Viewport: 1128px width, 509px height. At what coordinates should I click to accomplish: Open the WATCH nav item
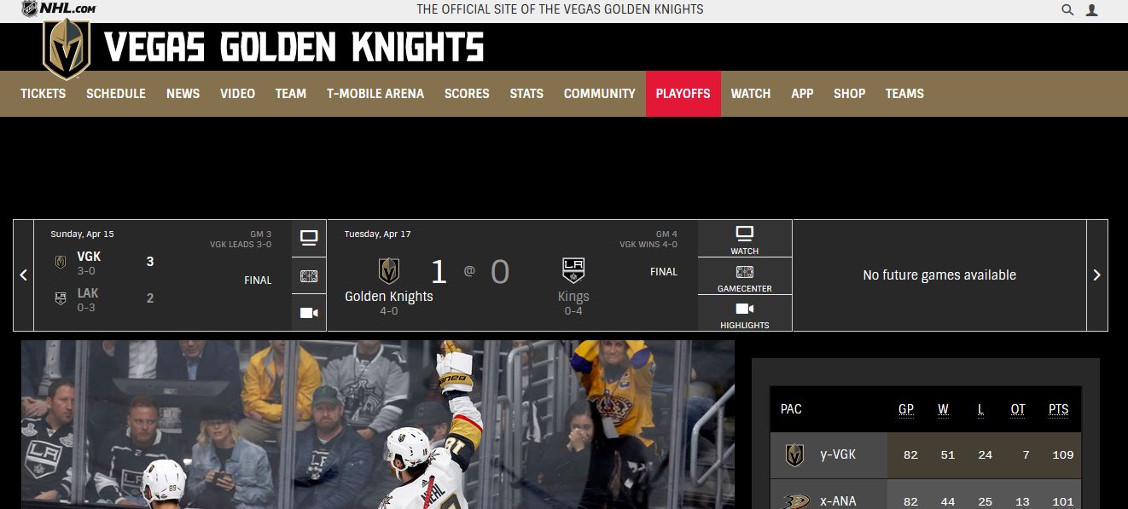751,94
